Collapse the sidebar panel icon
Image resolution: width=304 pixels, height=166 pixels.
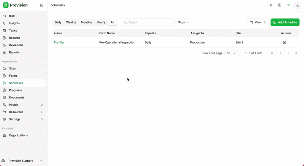click(41, 5)
